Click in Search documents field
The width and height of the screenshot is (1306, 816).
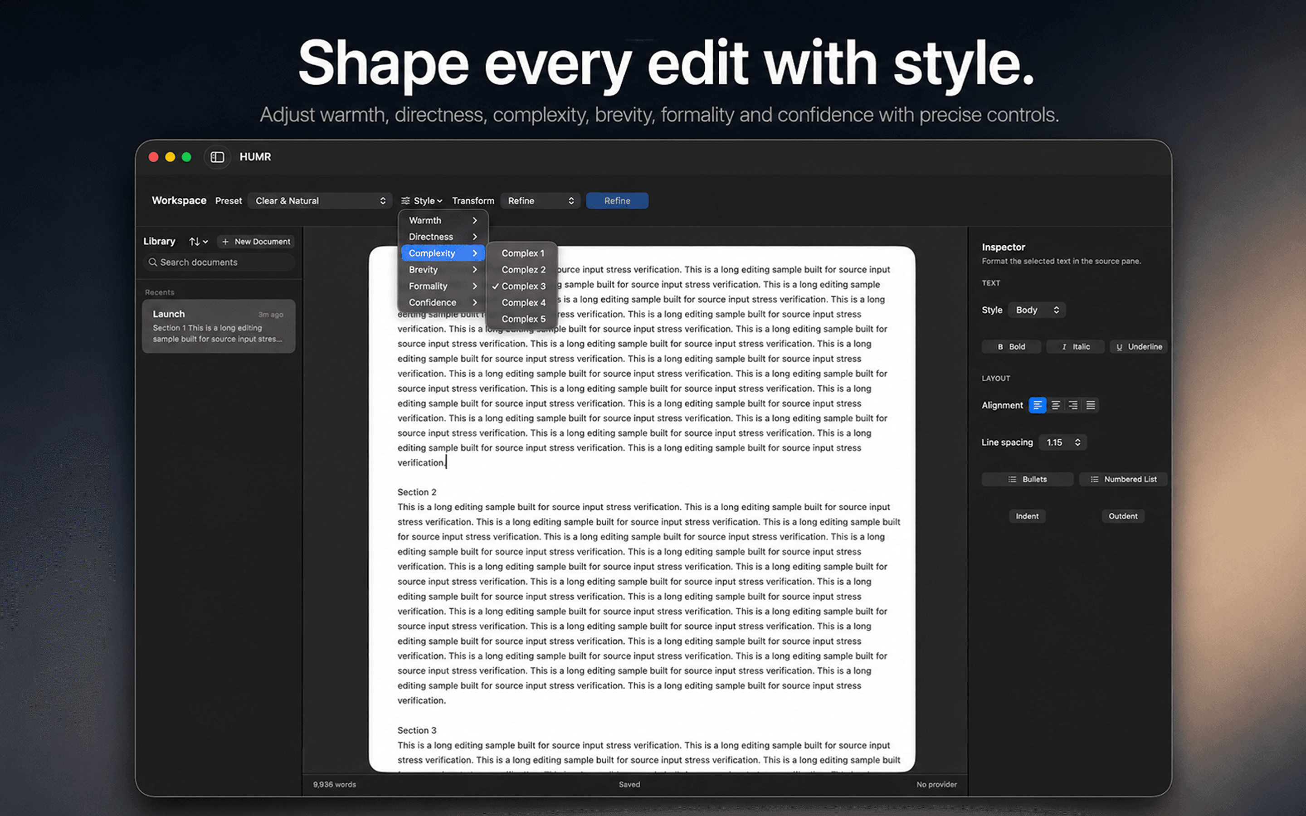pos(219,262)
